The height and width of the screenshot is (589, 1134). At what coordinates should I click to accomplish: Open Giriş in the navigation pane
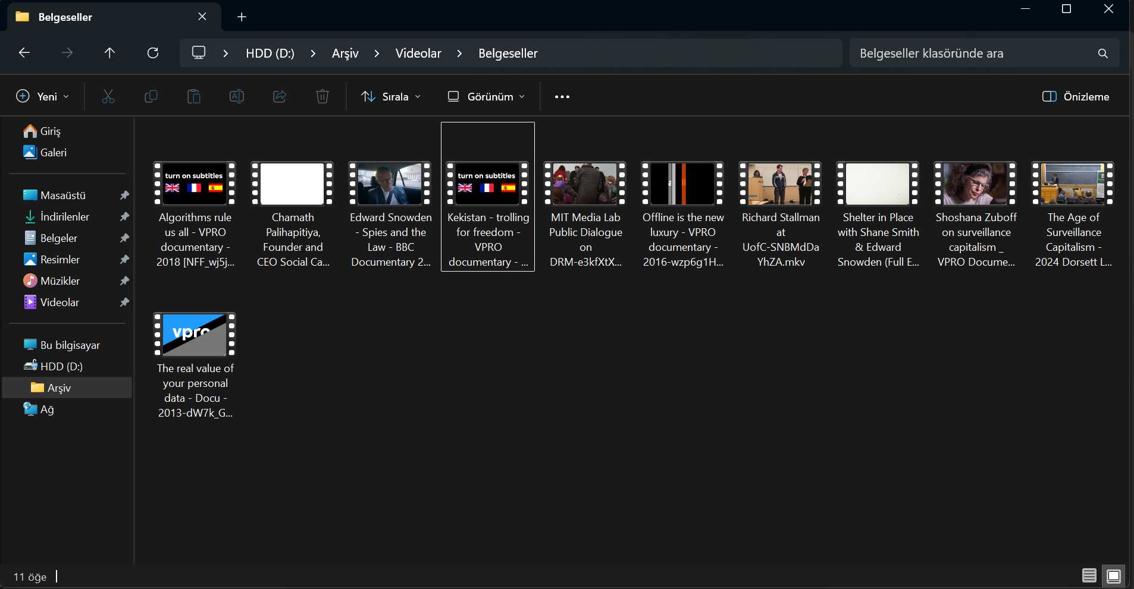(50, 131)
